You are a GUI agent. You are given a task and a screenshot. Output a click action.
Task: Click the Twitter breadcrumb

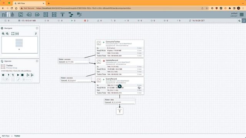(x=17, y=136)
